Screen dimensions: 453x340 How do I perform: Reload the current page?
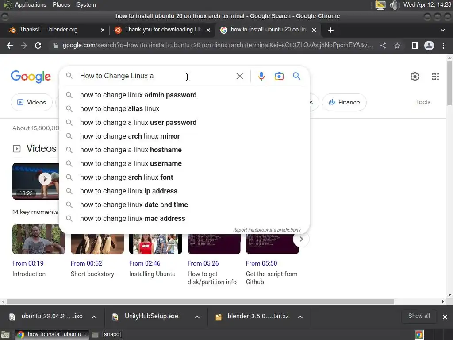pos(38,46)
